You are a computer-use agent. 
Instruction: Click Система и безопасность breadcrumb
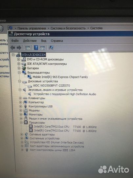(x=68, y=28)
